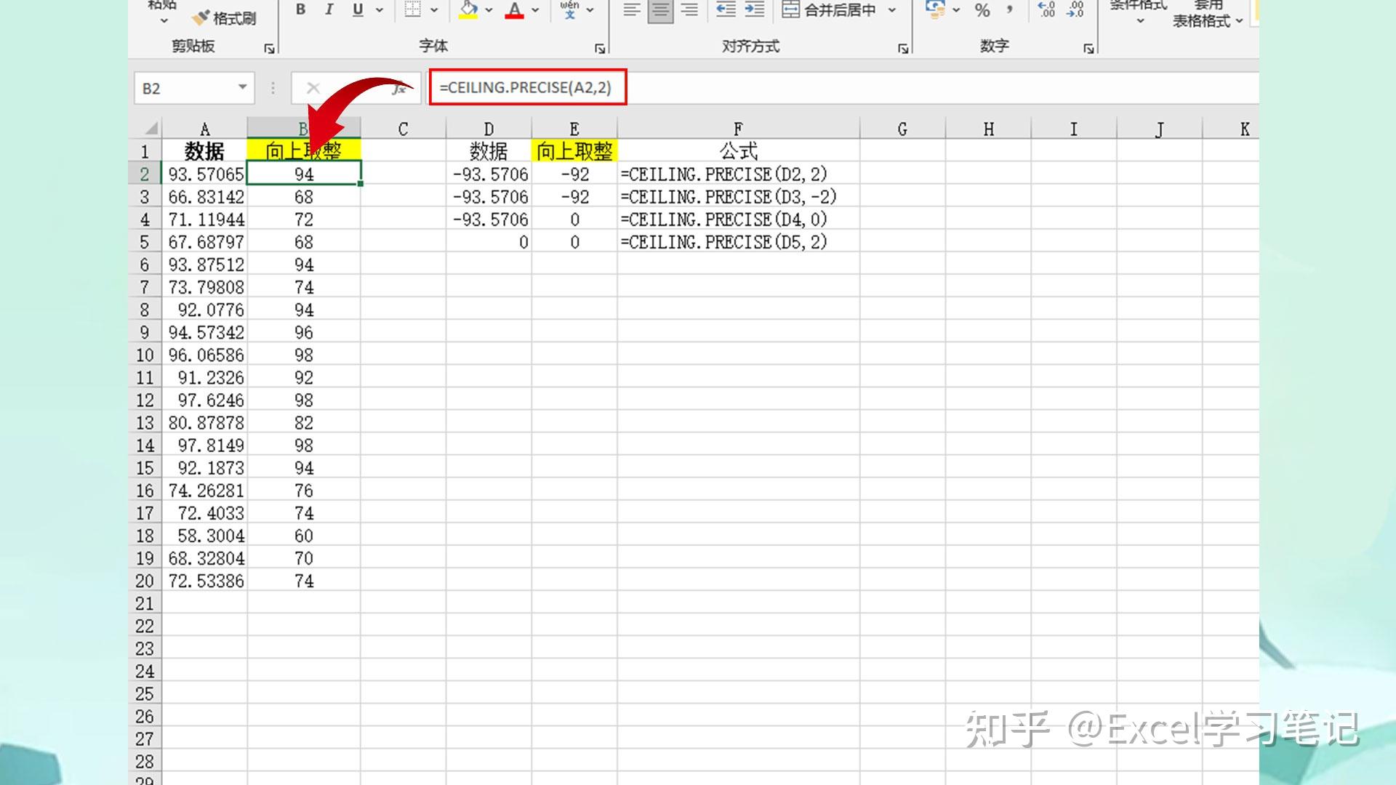Click the Percent style icon

point(982,10)
